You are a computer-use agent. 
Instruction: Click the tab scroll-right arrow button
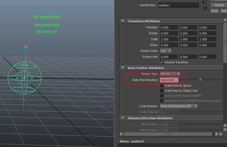pos(221,134)
